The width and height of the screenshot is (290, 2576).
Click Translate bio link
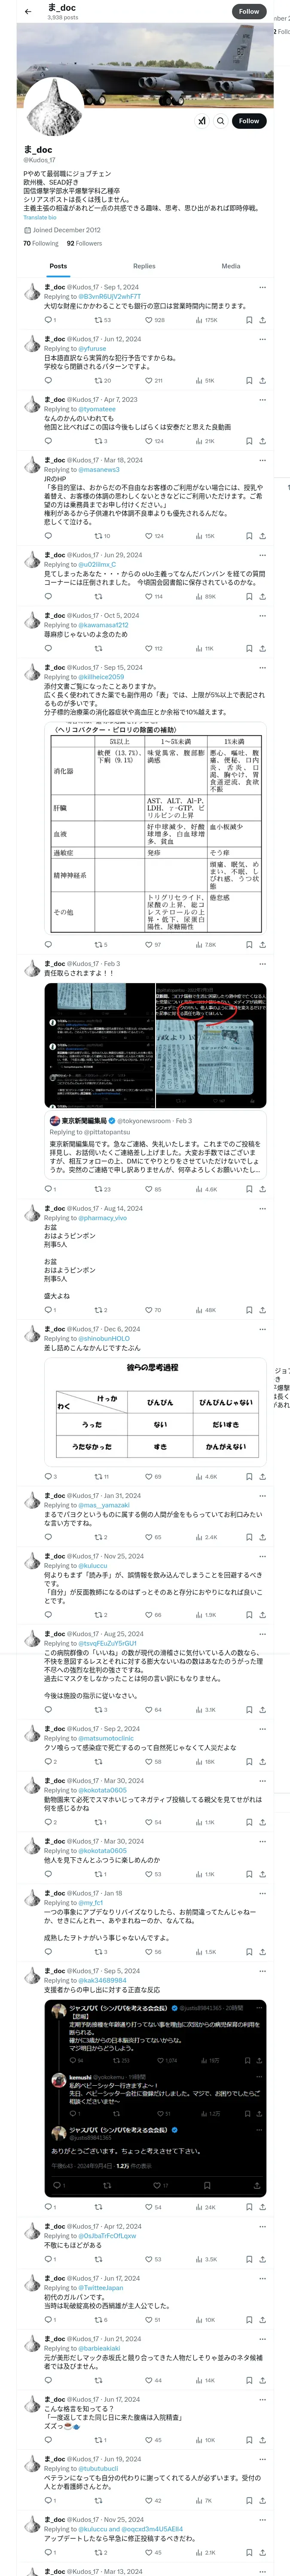[x=40, y=217]
